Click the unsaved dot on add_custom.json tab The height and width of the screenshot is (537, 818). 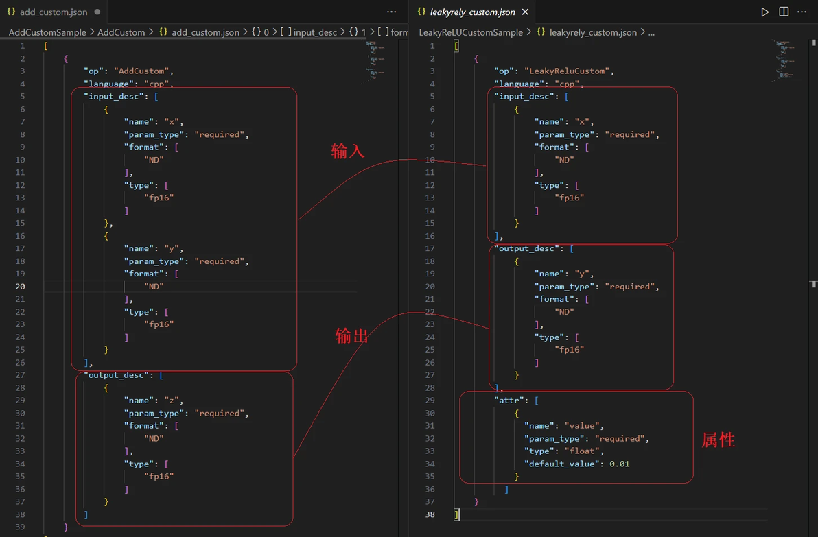97,12
